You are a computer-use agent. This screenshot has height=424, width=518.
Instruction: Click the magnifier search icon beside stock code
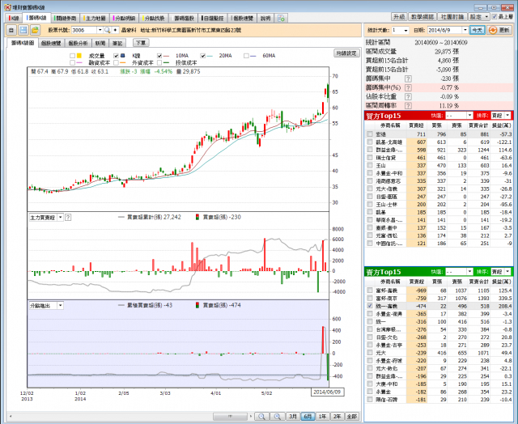tap(108, 30)
